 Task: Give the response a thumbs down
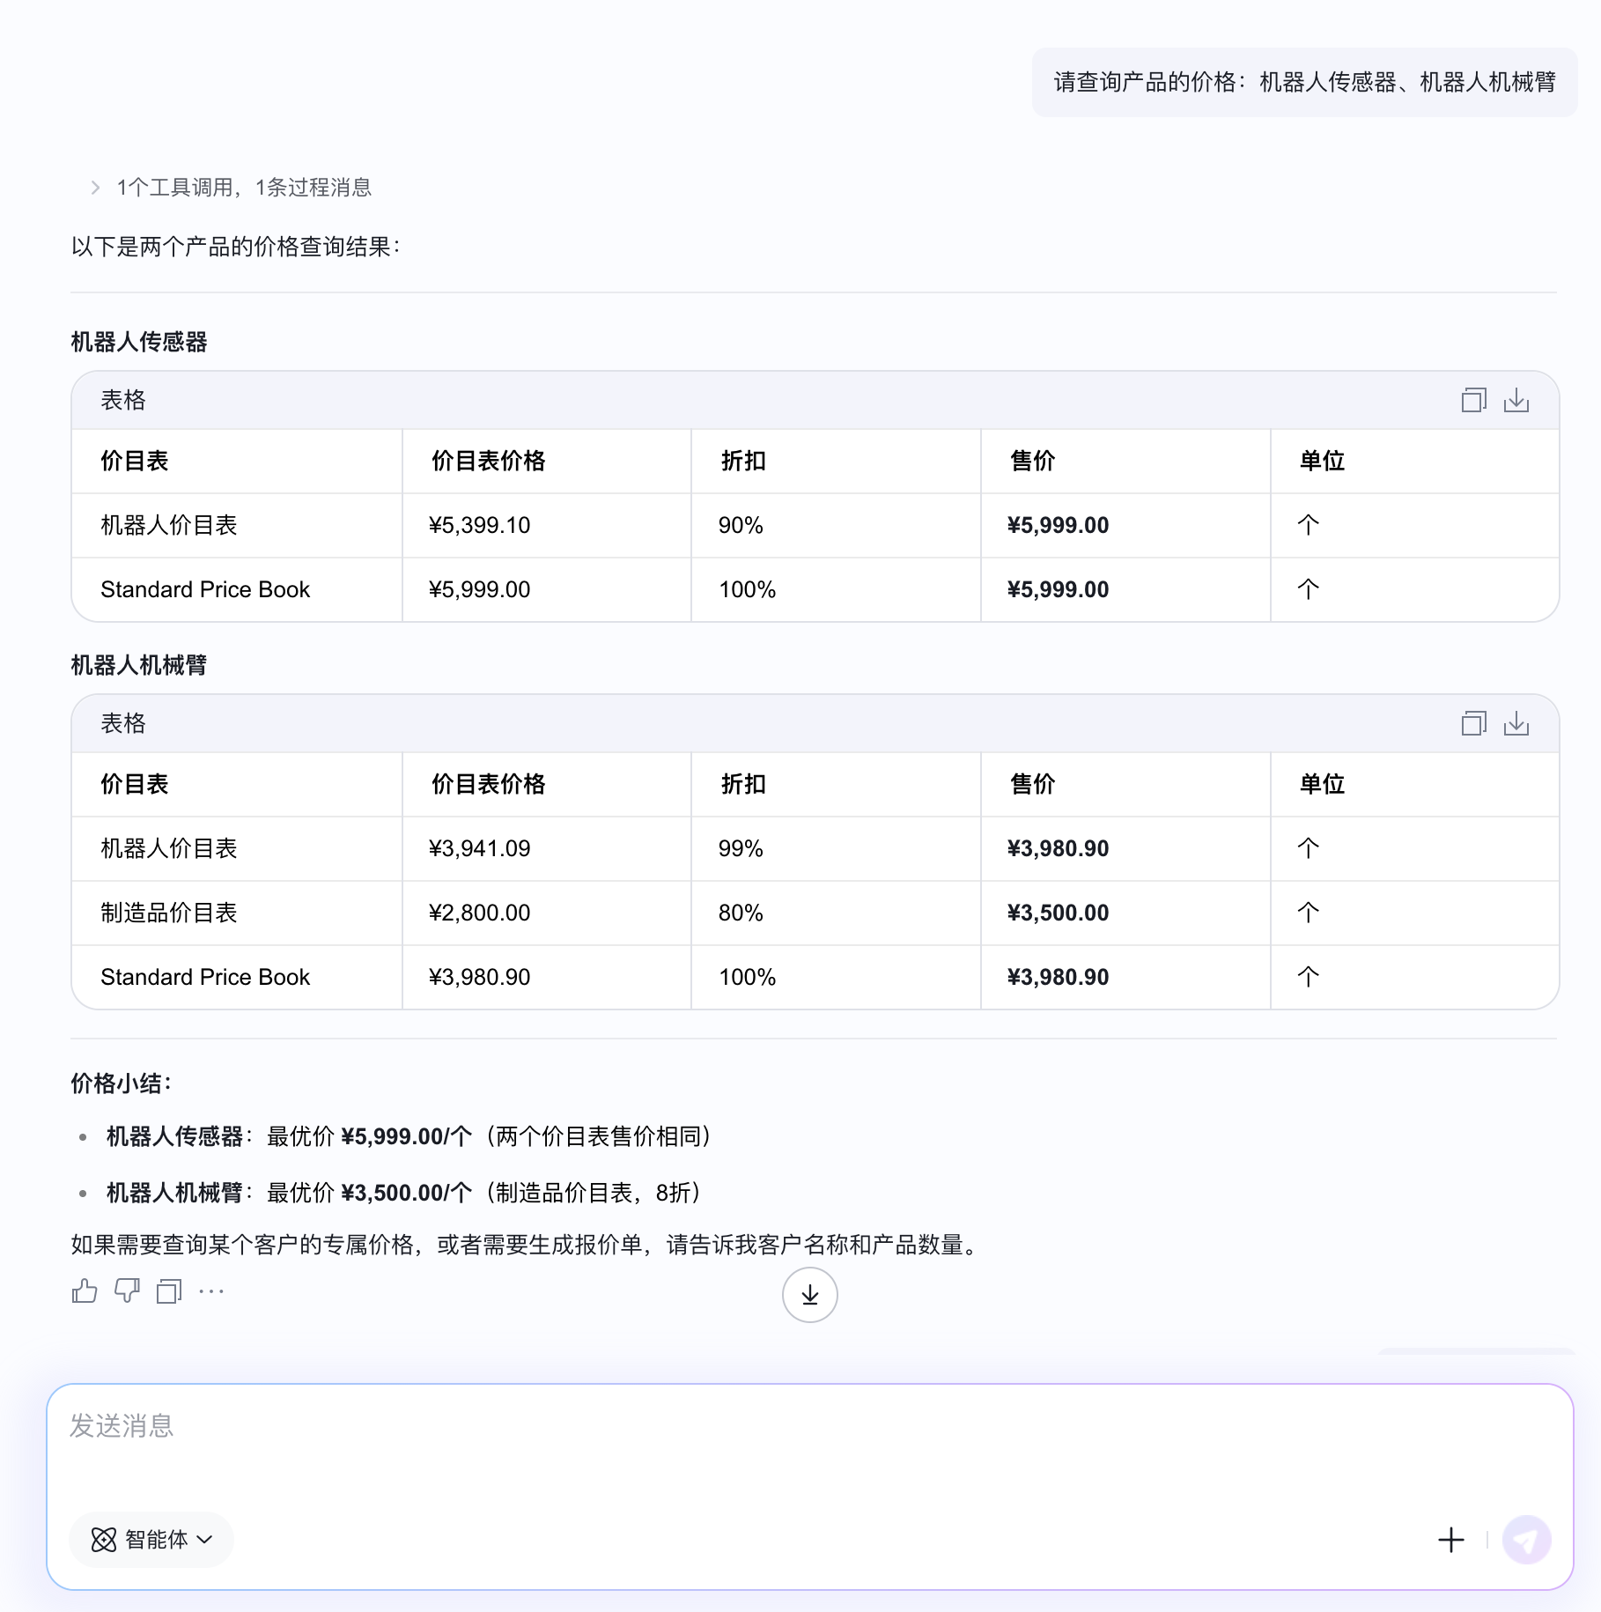click(x=127, y=1291)
